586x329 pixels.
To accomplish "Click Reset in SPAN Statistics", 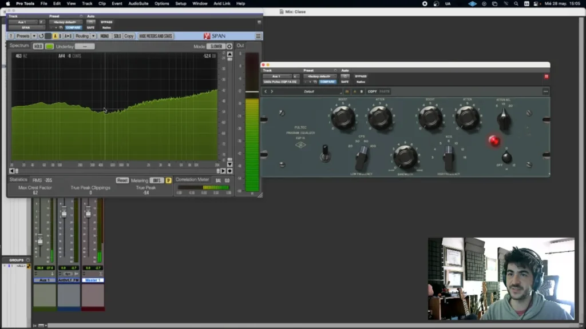I will tap(122, 180).
